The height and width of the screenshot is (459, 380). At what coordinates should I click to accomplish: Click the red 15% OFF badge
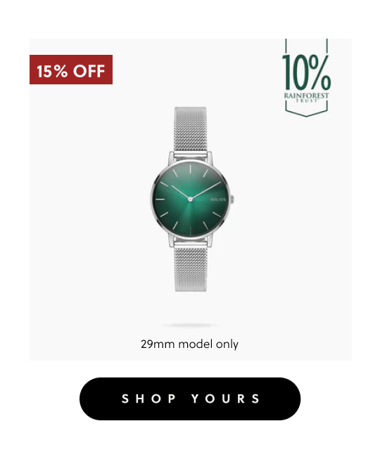click(x=71, y=70)
